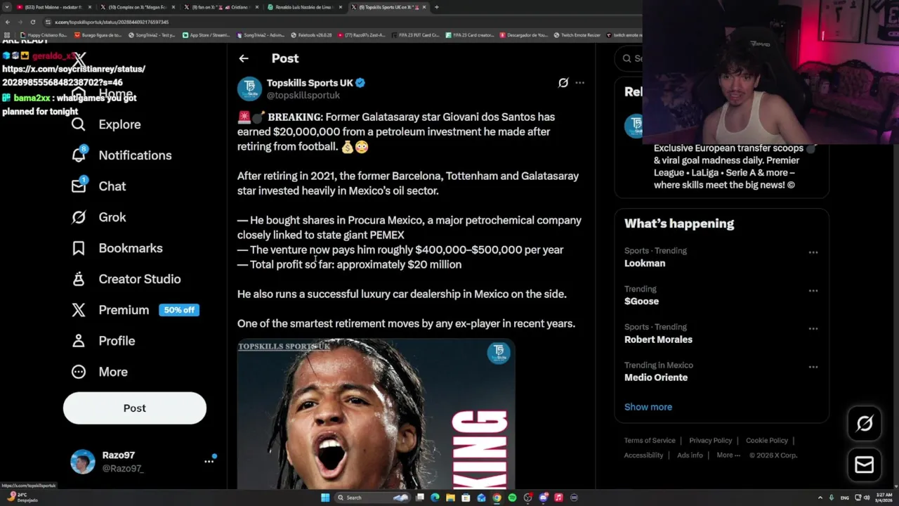Open options for $Goose trend
Image resolution: width=899 pixels, height=506 pixels.
[x=813, y=290]
